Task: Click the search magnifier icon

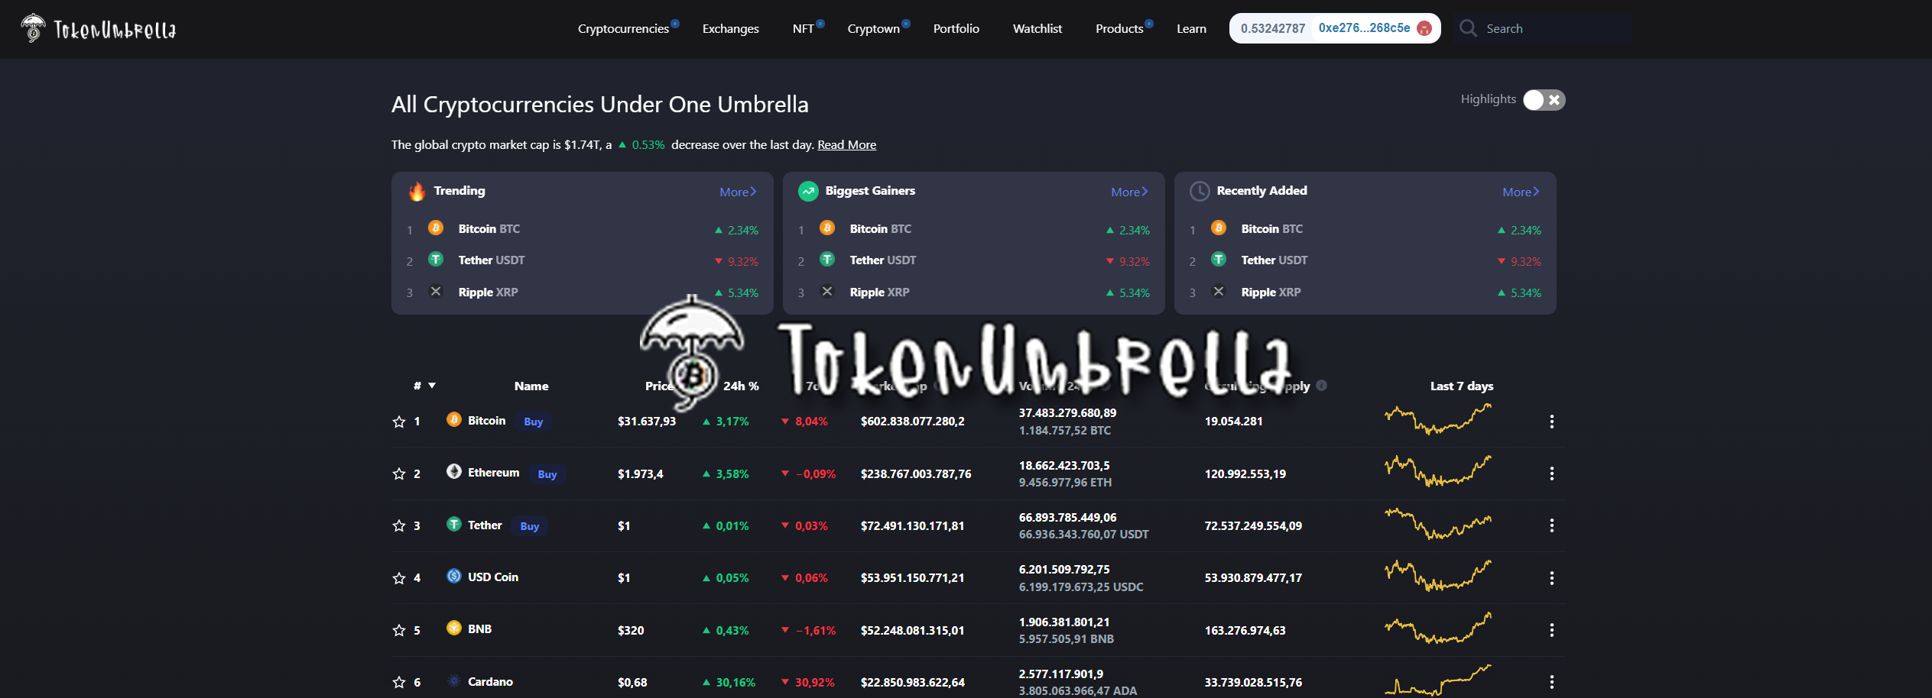Action: click(x=1468, y=28)
